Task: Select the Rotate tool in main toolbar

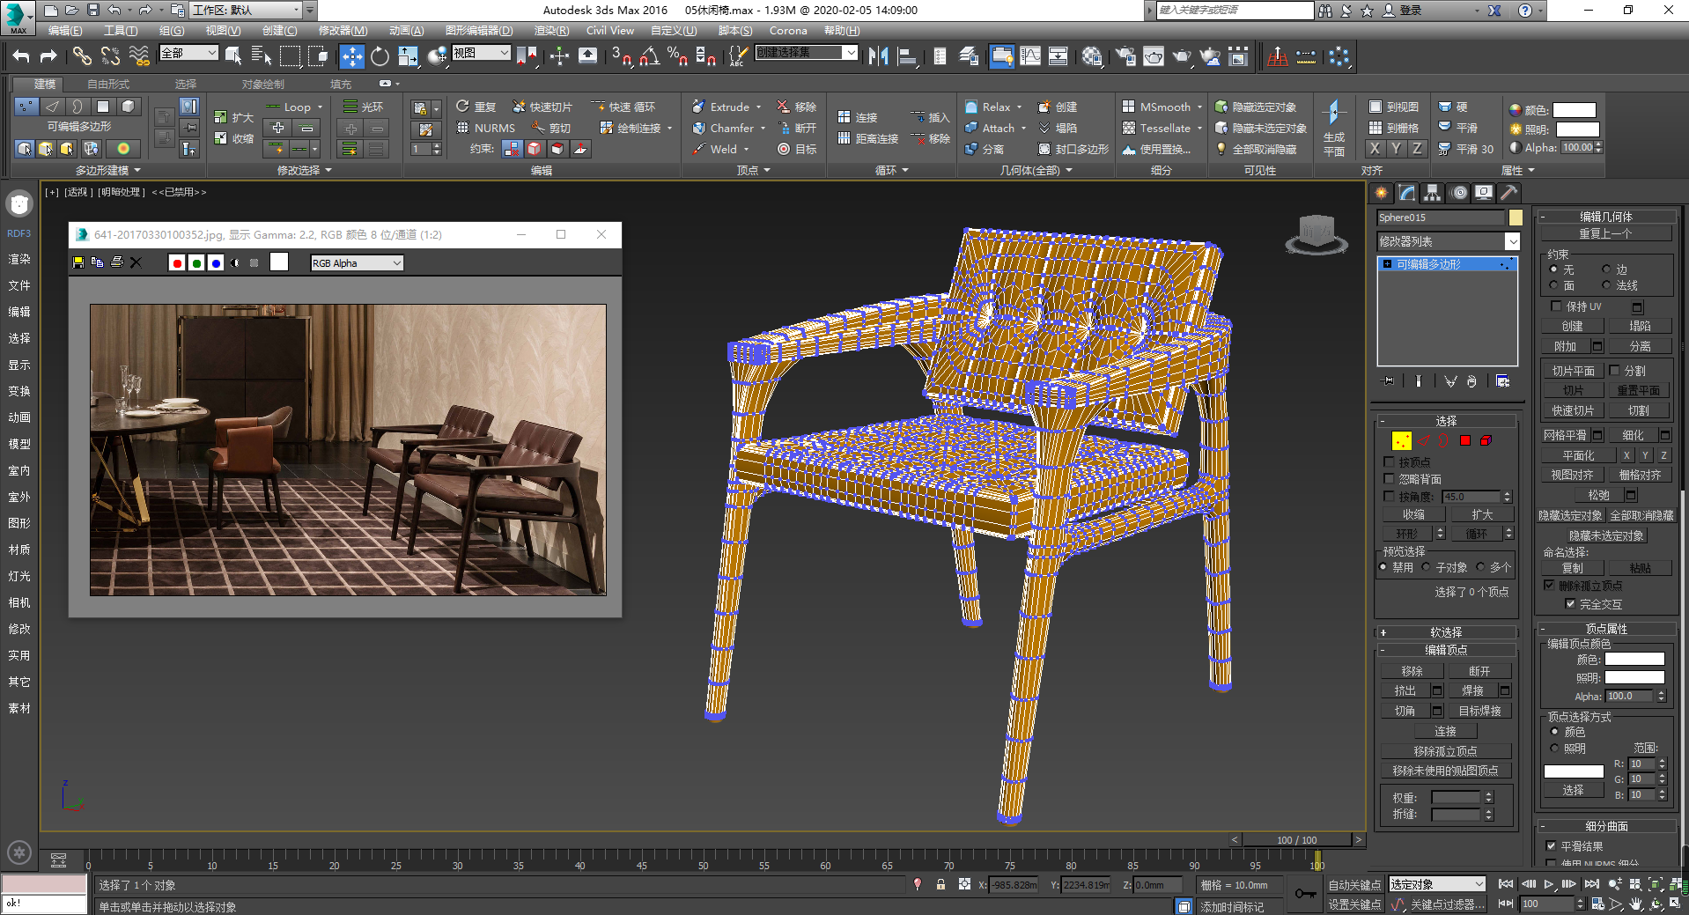Action: [x=380, y=56]
